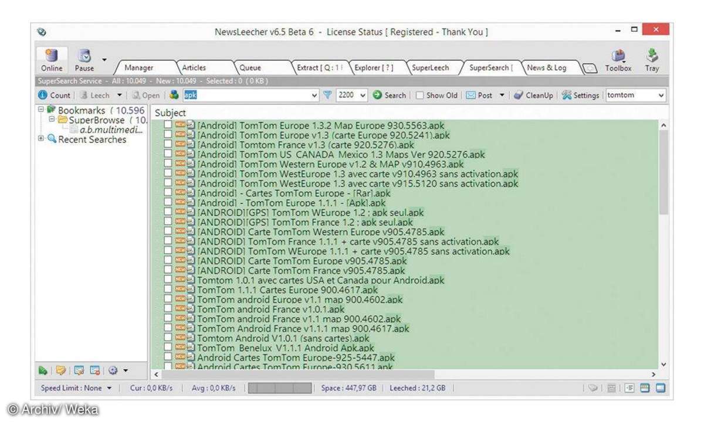Open the tomtom filter dropdown
Screen dimensions: 704x422
point(662,95)
